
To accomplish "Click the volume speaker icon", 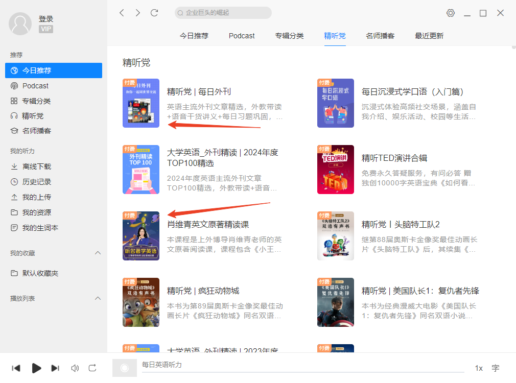I will [x=75, y=368].
